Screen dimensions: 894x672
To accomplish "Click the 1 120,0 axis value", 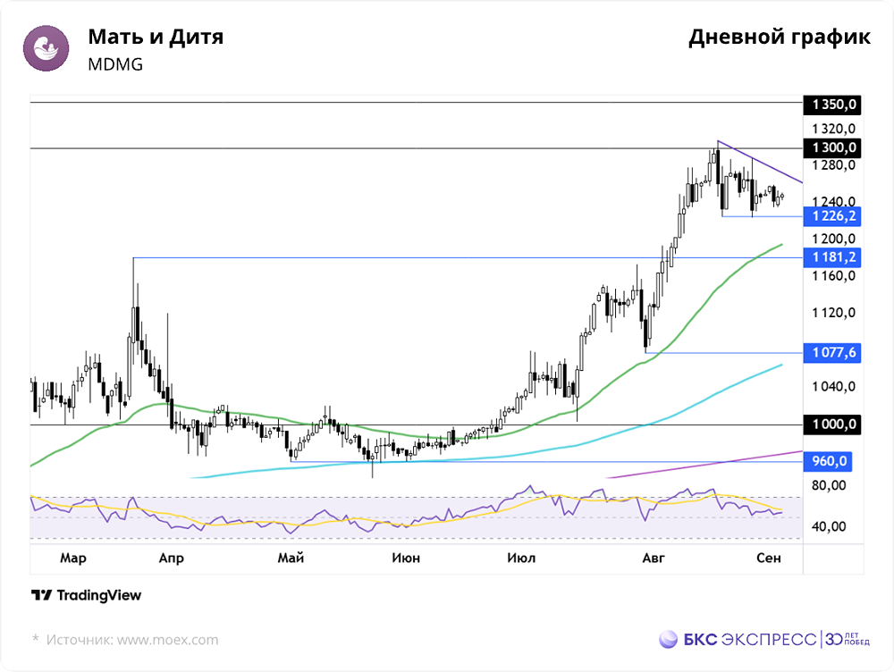I will coord(834,313).
